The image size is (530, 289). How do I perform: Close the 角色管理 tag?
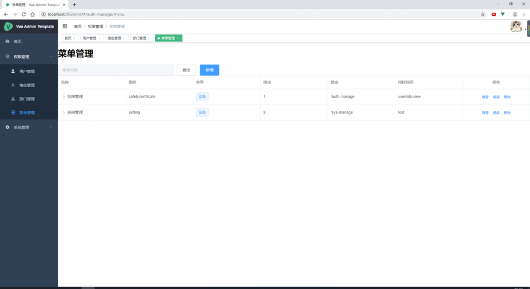tap(124, 39)
